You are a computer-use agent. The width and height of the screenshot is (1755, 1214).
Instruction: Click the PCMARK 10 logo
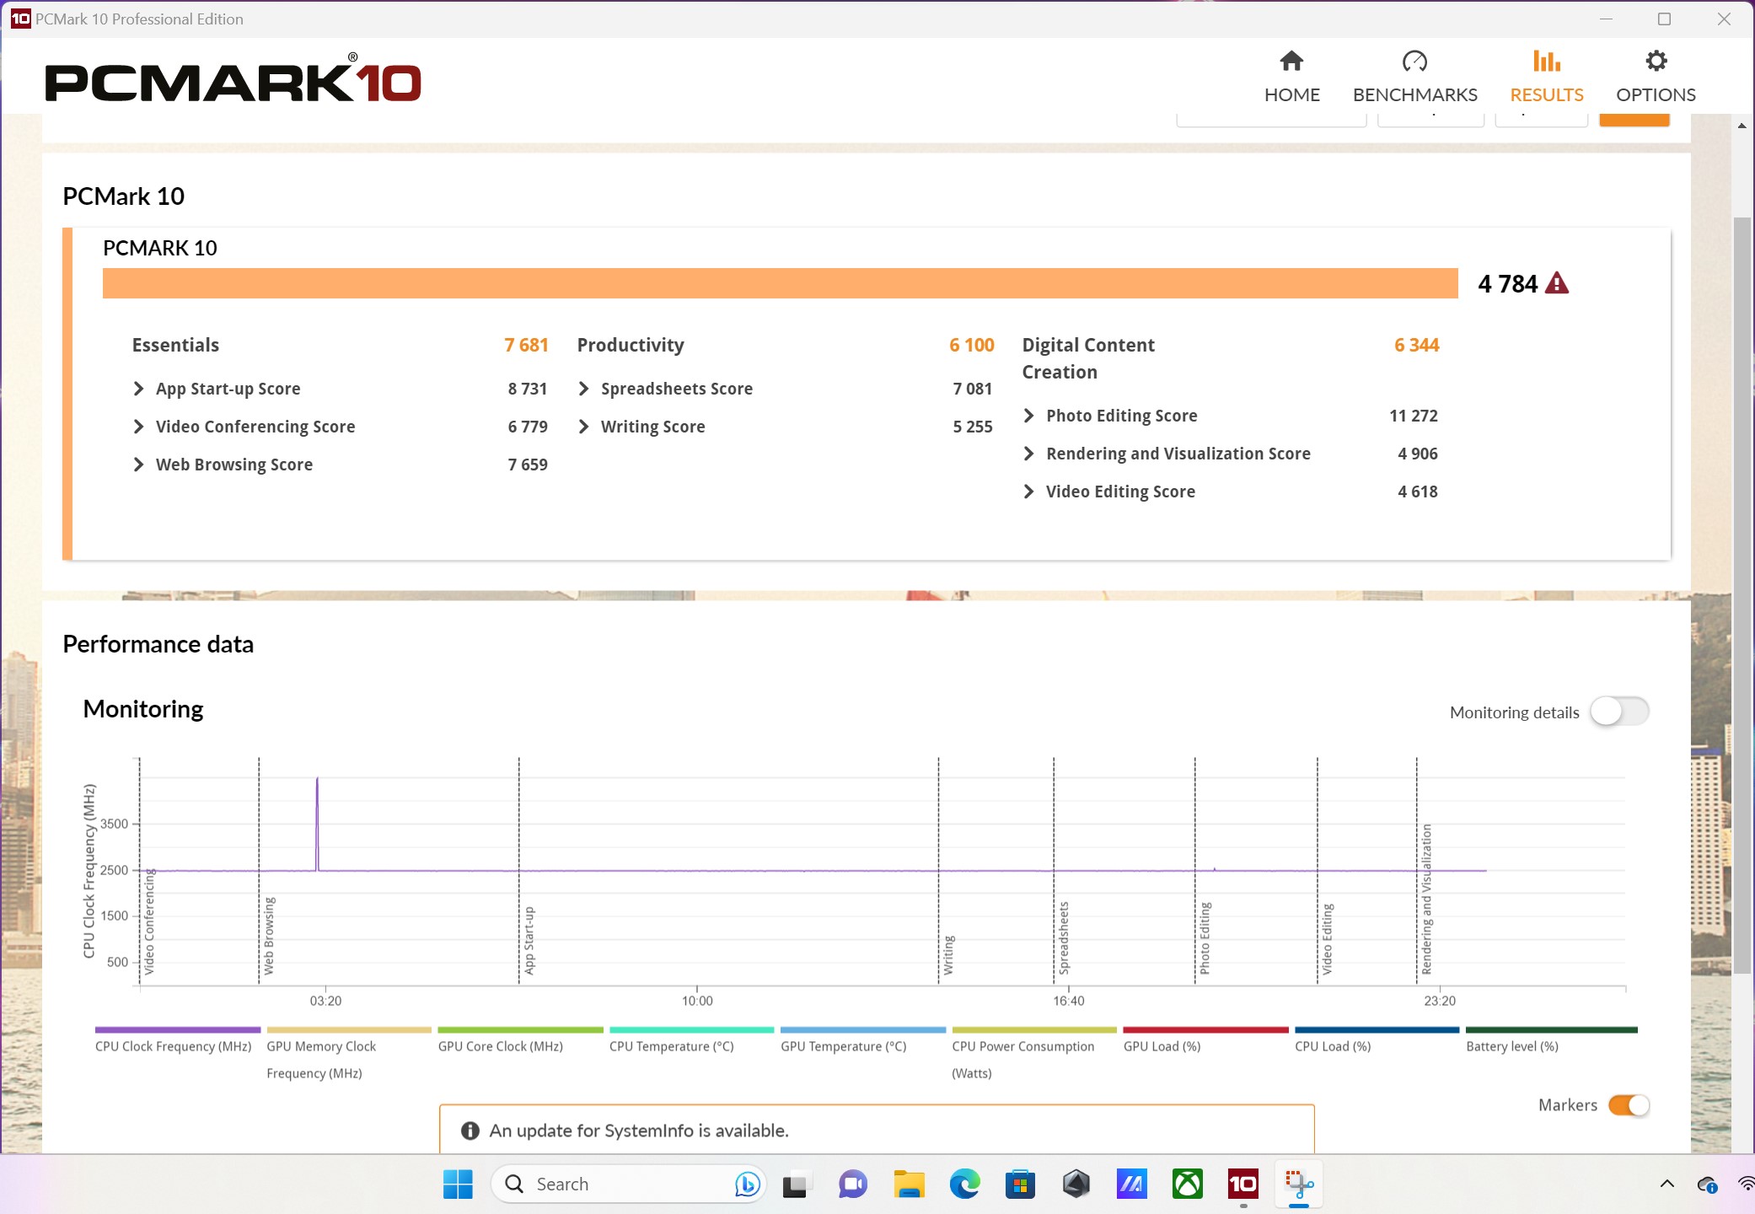coord(233,78)
